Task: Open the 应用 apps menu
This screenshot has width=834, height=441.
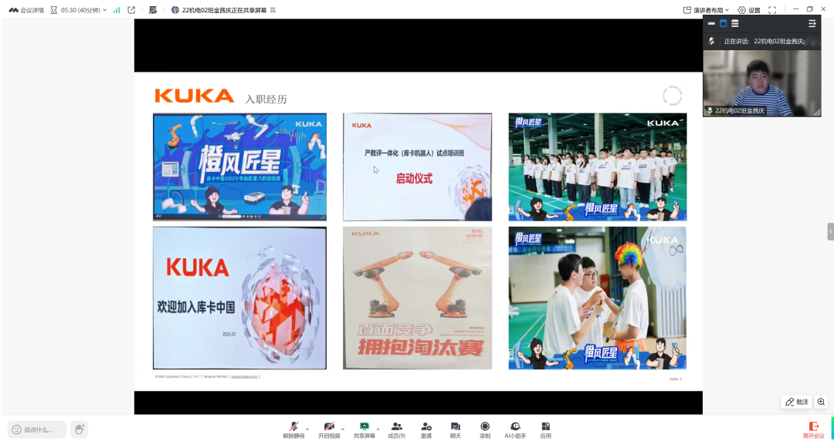Action: point(546,430)
